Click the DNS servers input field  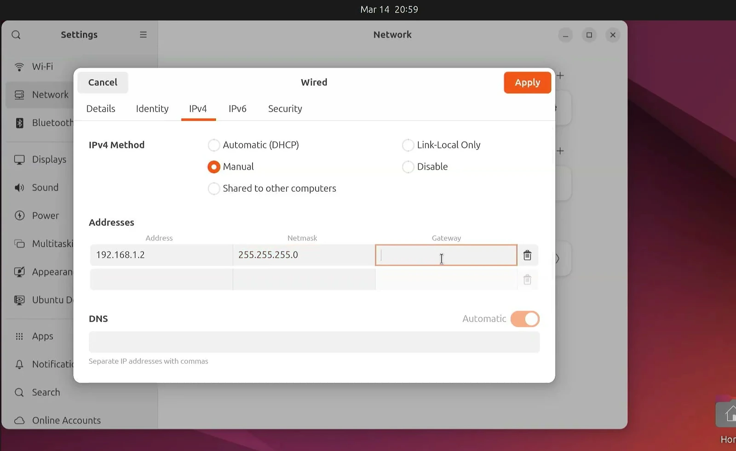pos(314,342)
